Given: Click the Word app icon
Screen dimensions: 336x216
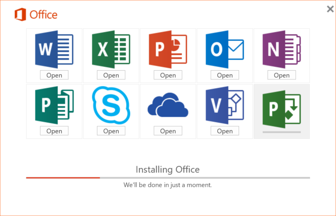Looking at the screenshot, I should click(54, 49).
